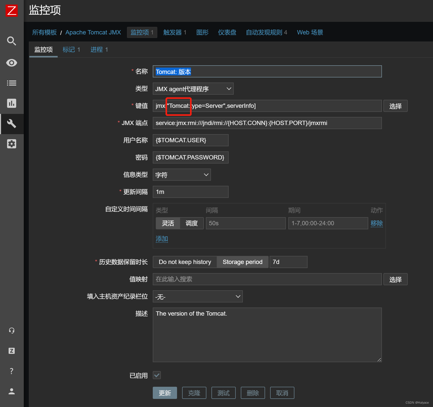Switch to the 进程 preprocessing tab
The width and height of the screenshot is (433, 407).
pyautogui.click(x=99, y=50)
